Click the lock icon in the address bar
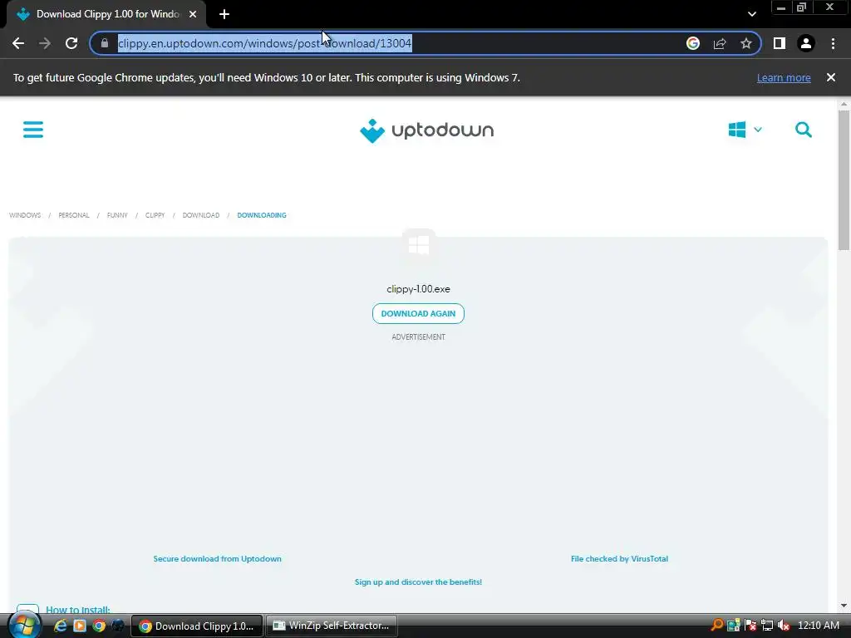 pos(105,43)
